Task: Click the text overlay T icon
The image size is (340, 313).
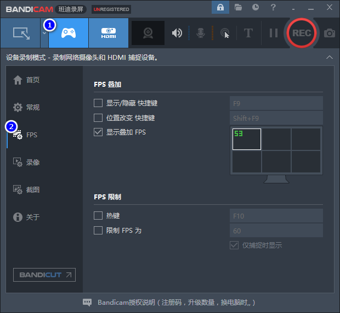Action: point(248,33)
